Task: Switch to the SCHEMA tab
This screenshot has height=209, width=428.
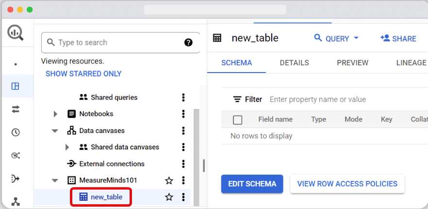Action: pyautogui.click(x=236, y=63)
